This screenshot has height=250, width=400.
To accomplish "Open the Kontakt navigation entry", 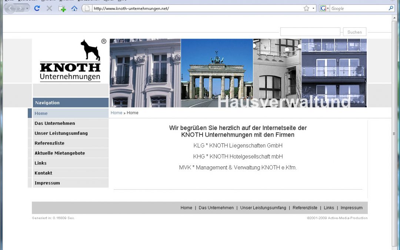I will click(43, 173).
